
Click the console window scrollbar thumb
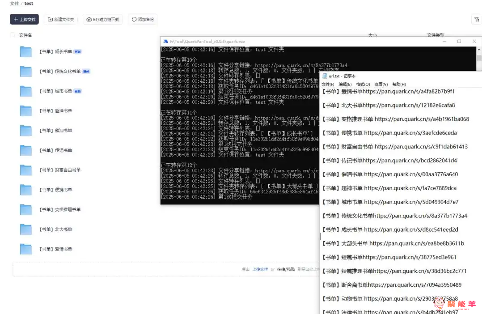pyautogui.click(x=478, y=58)
